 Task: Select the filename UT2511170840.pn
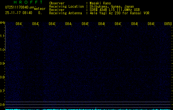click(x=20, y=7)
